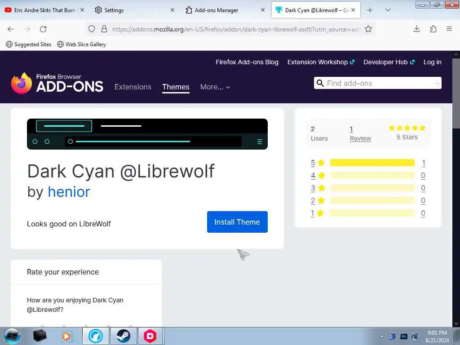Screen dimensions: 460x345
Task: Open the Web Slice Gallery bookmark
Action: [x=82, y=44]
